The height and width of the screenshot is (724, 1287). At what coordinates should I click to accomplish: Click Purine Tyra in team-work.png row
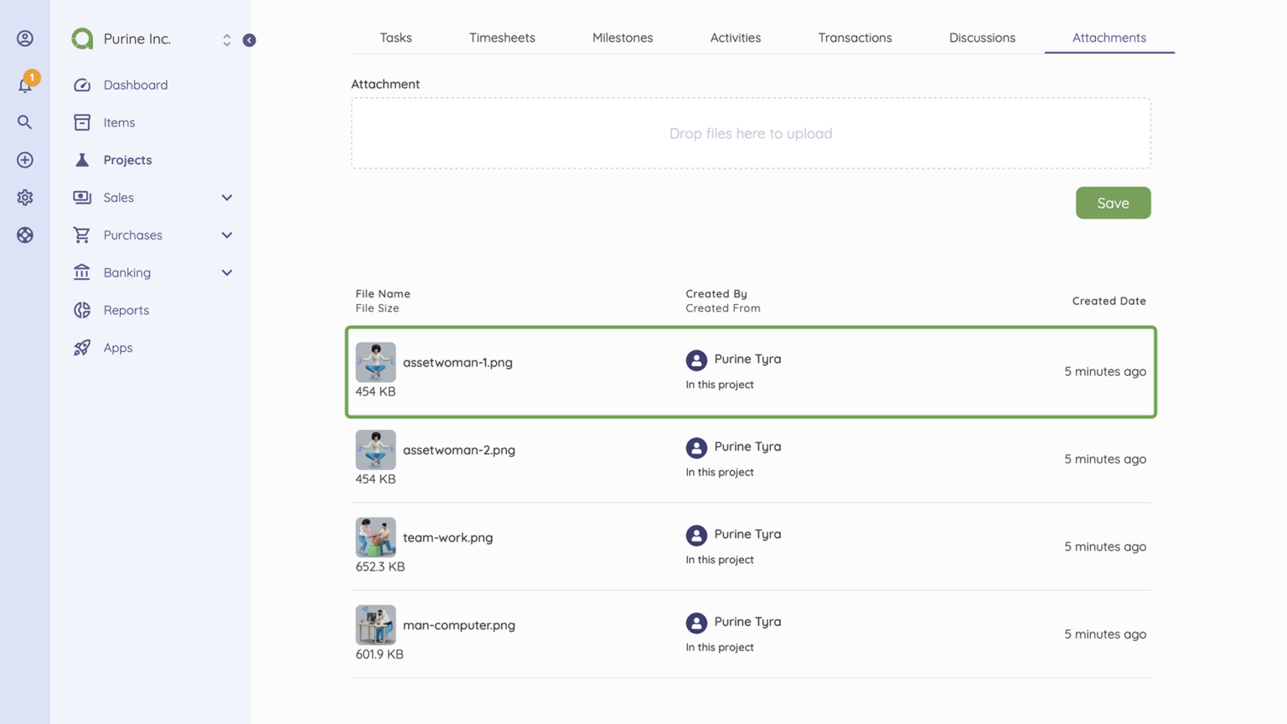pos(747,534)
